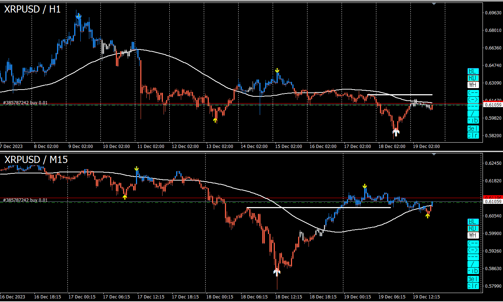The width and height of the screenshot is (503, 302).
Task: Select the RD color button on H1 chart
Action: click(x=473, y=78)
